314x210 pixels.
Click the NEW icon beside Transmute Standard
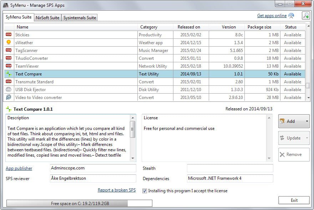tap(9, 82)
